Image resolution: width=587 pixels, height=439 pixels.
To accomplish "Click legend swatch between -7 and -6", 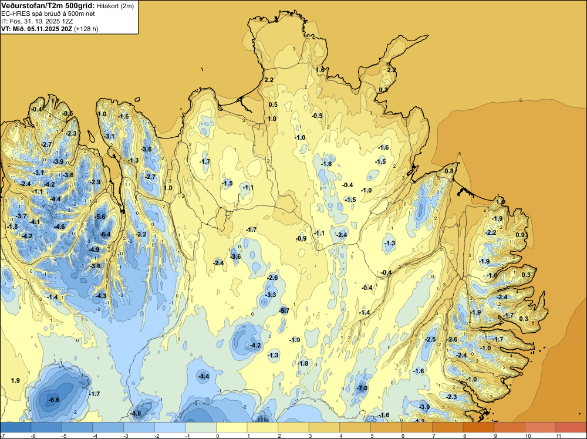I will [x=16, y=427].
